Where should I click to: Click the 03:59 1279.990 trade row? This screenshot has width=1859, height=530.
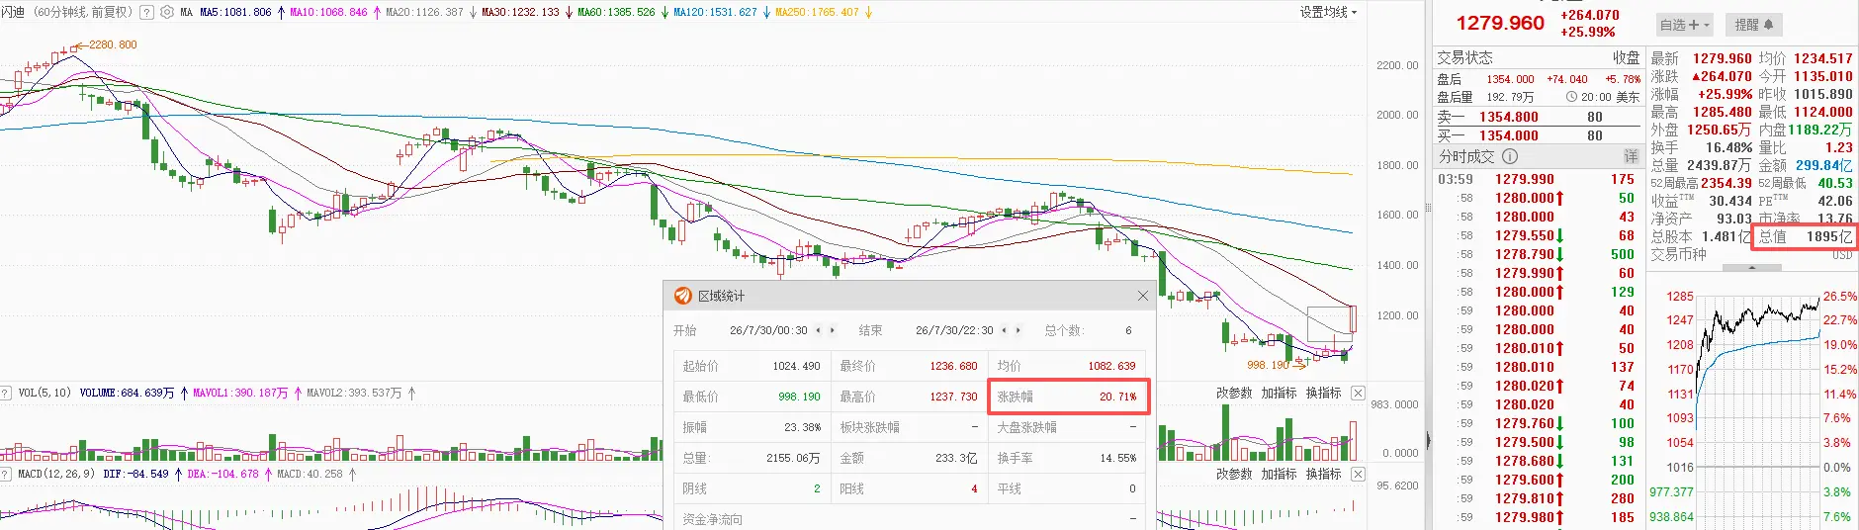(1538, 179)
